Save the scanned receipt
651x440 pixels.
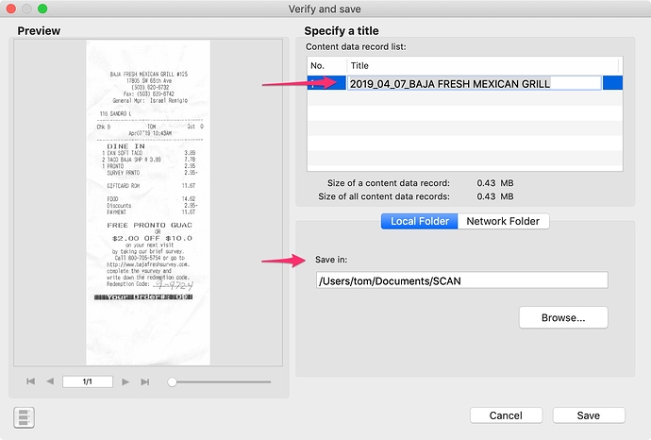click(589, 415)
